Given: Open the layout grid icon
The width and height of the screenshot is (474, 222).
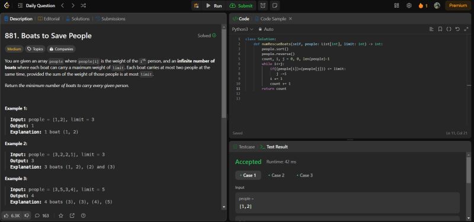Looking at the screenshot, I should (x=396, y=5).
